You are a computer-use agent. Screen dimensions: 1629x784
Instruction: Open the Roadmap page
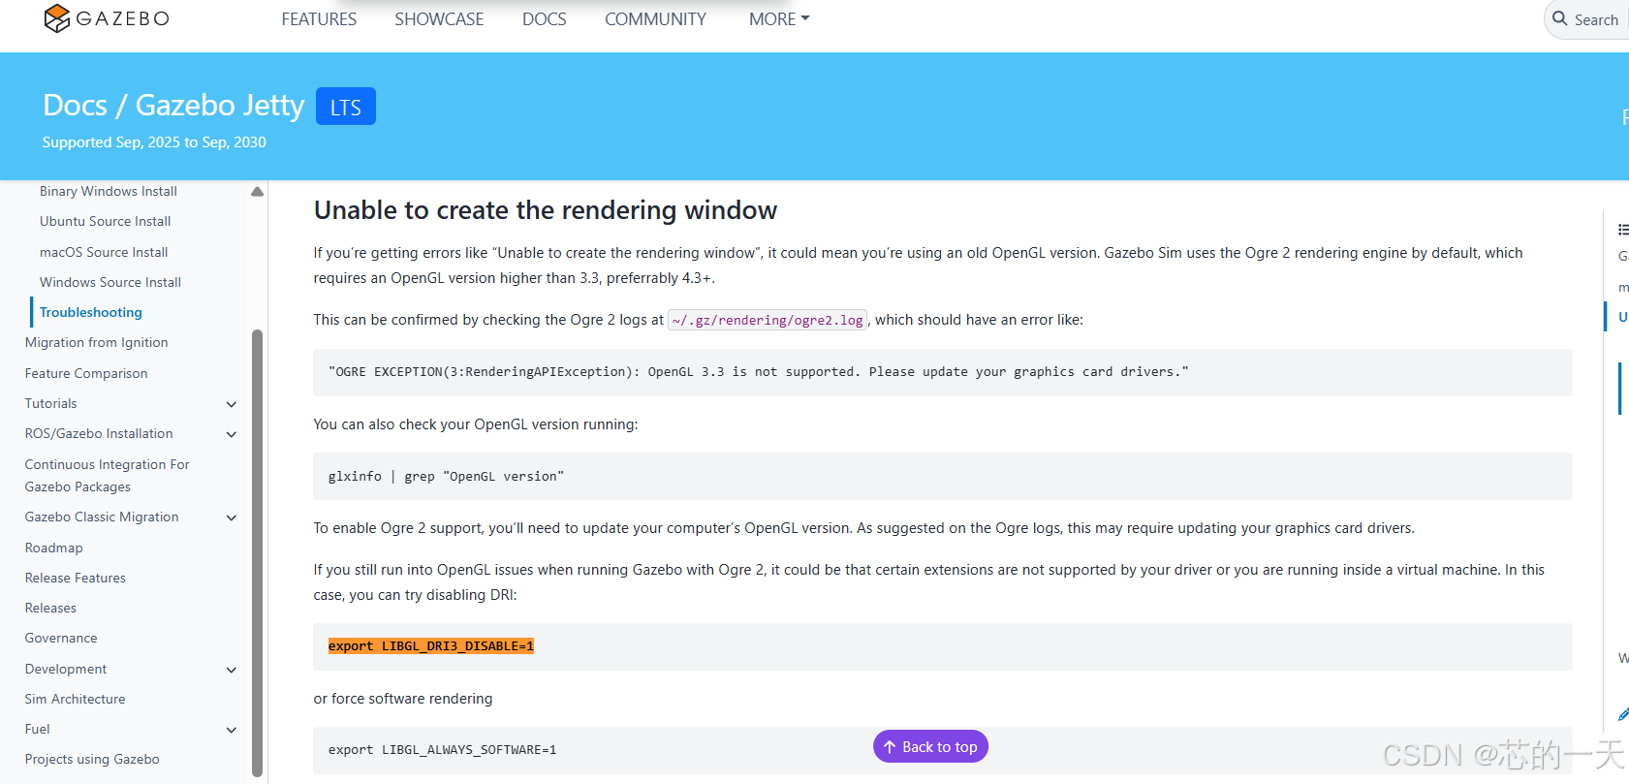[x=54, y=548]
